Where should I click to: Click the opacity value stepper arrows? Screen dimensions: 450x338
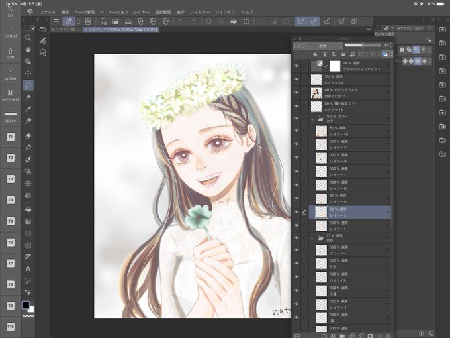(x=390, y=46)
